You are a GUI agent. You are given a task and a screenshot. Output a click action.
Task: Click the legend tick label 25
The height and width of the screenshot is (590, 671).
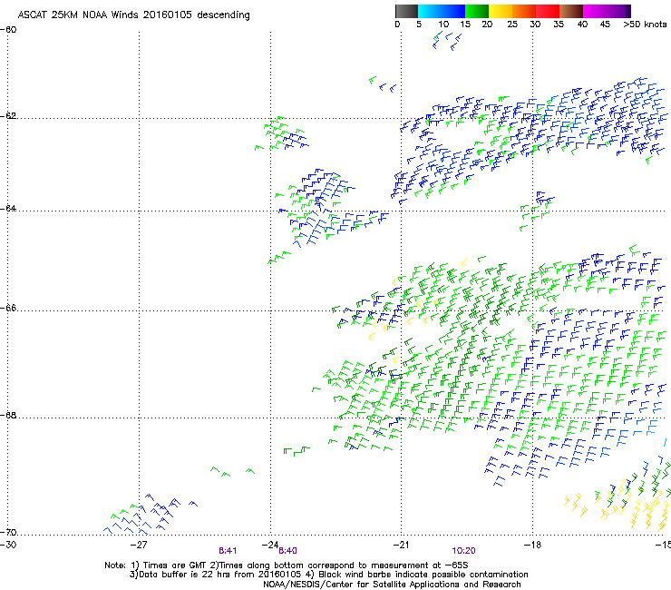pos(512,25)
